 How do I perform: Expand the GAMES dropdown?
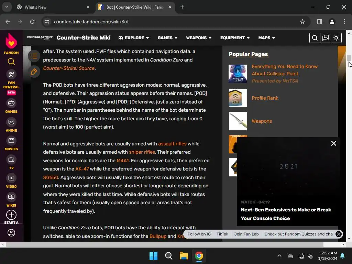coord(167,38)
